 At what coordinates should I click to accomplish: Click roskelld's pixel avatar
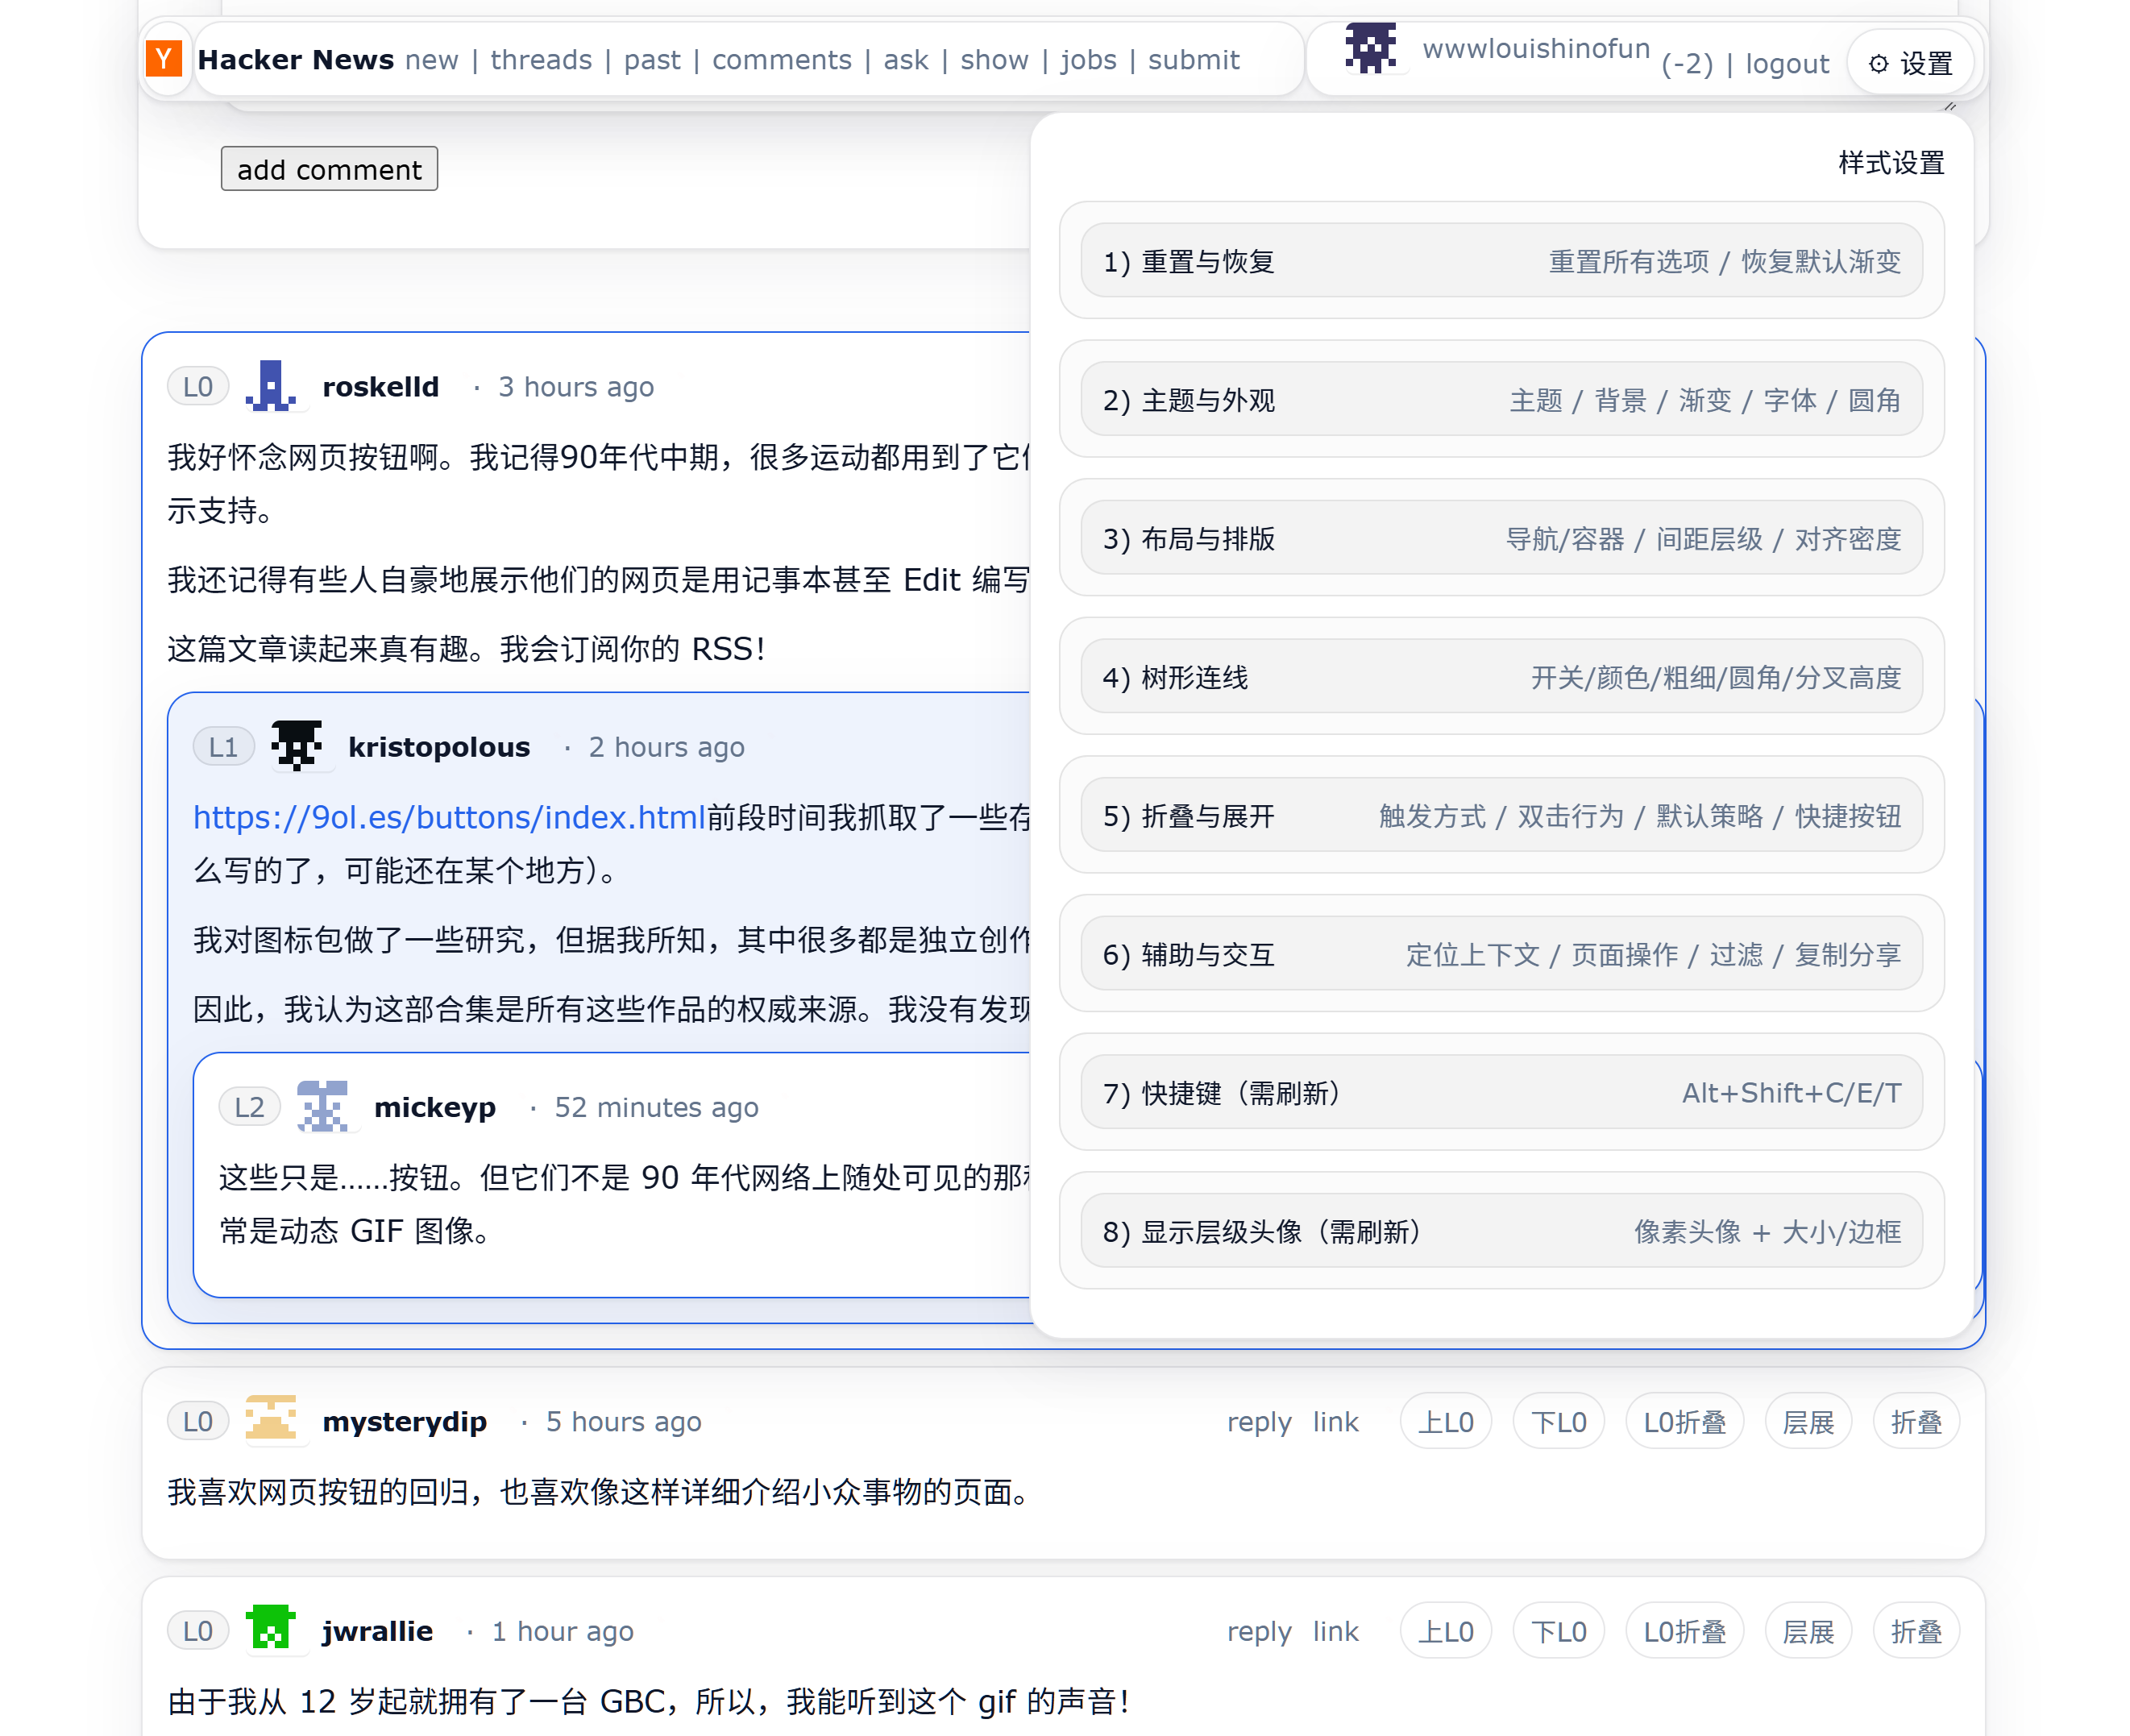coord(271,387)
